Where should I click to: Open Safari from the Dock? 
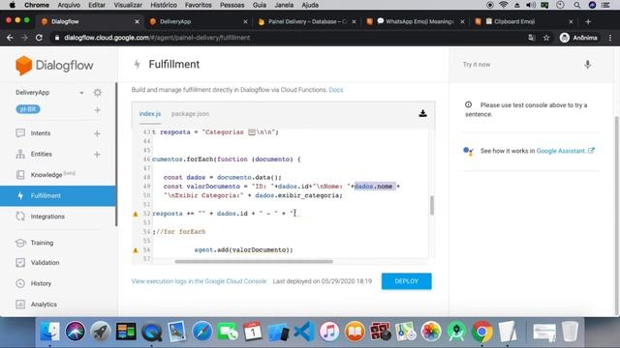[x=202, y=331]
